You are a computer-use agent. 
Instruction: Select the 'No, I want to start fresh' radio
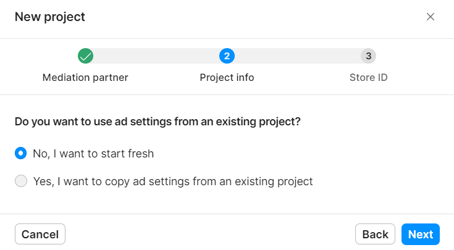pos(21,153)
